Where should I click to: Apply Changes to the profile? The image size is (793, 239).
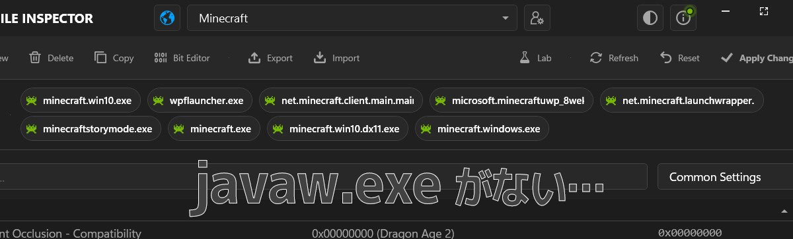coord(757,58)
